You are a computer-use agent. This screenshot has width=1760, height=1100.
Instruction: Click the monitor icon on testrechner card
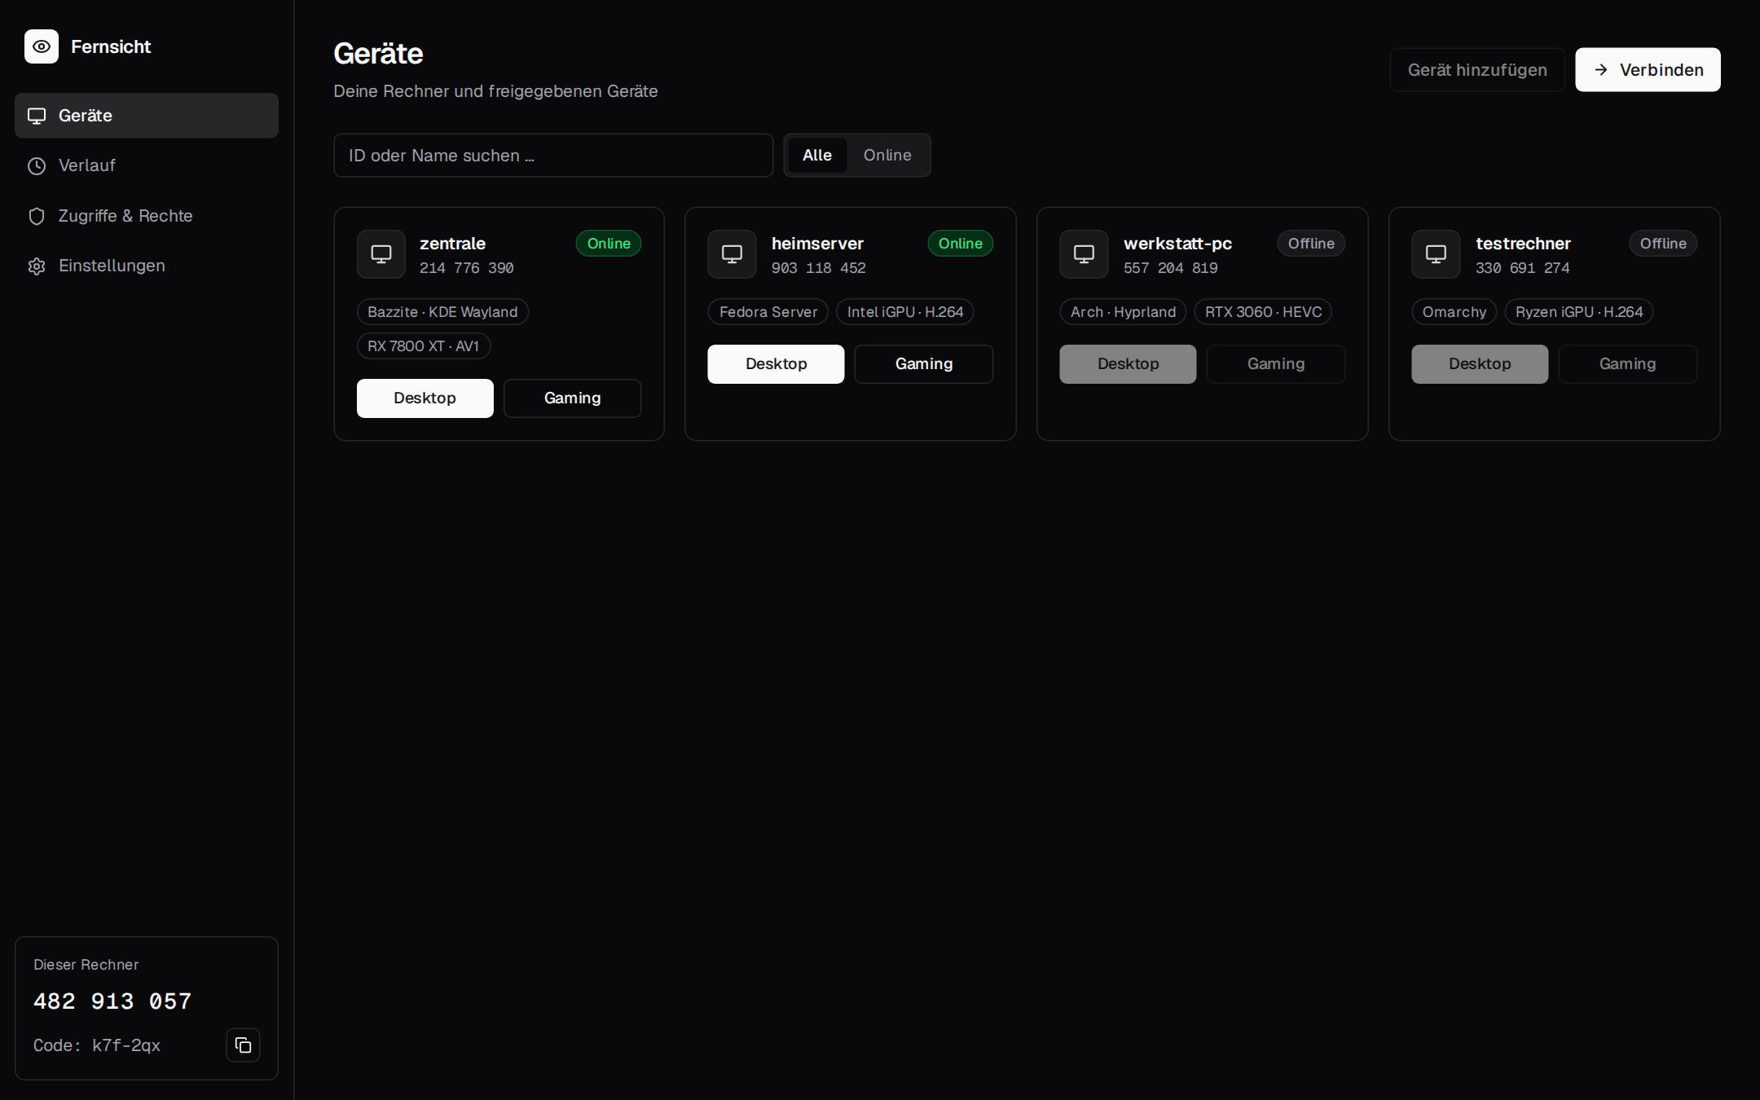(x=1436, y=254)
